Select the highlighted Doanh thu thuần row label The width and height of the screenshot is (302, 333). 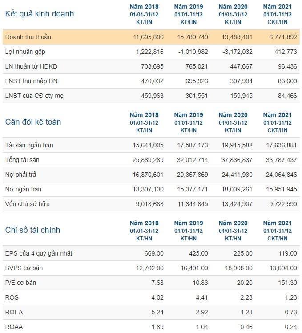point(28,37)
